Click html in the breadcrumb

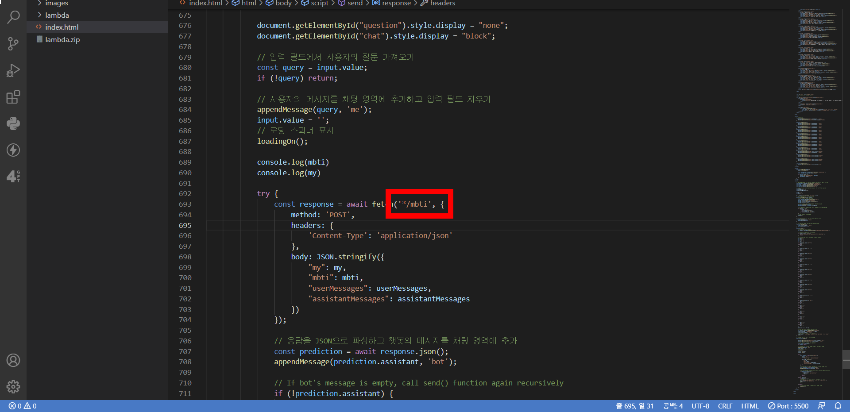coord(249,3)
